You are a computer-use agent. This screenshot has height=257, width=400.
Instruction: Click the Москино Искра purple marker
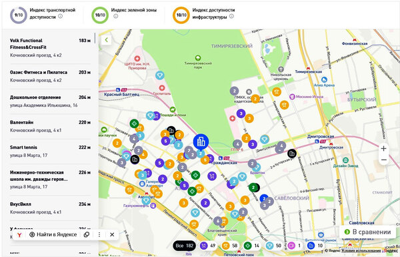pyautogui.click(x=292, y=97)
